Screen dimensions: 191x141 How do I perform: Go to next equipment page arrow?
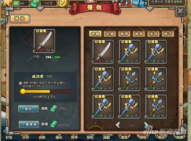(x=146, y=125)
